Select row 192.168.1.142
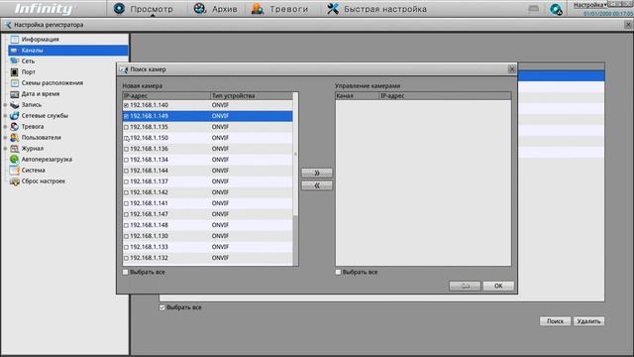Viewport: 634px width, 357px height. [x=208, y=192]
